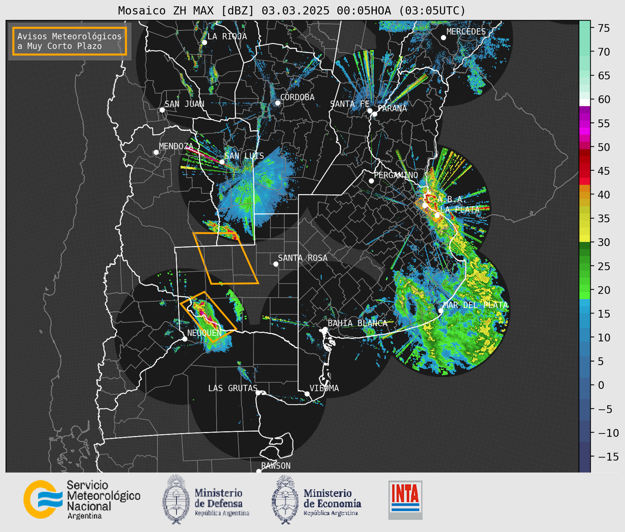Click the MAR DEL PLATA city marker dot
The image size is (625, 532).
click(441, 311)
